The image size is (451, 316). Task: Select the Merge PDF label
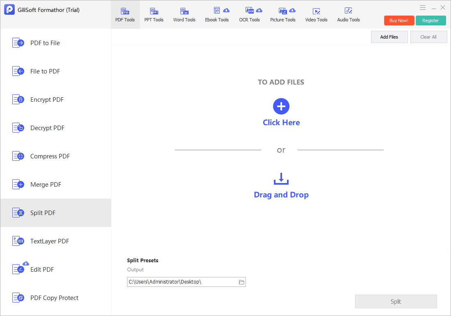pyautogui.click(x=46, y=185)
